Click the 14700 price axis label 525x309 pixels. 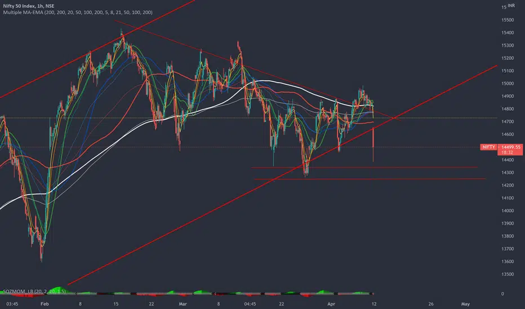(508, 121)
